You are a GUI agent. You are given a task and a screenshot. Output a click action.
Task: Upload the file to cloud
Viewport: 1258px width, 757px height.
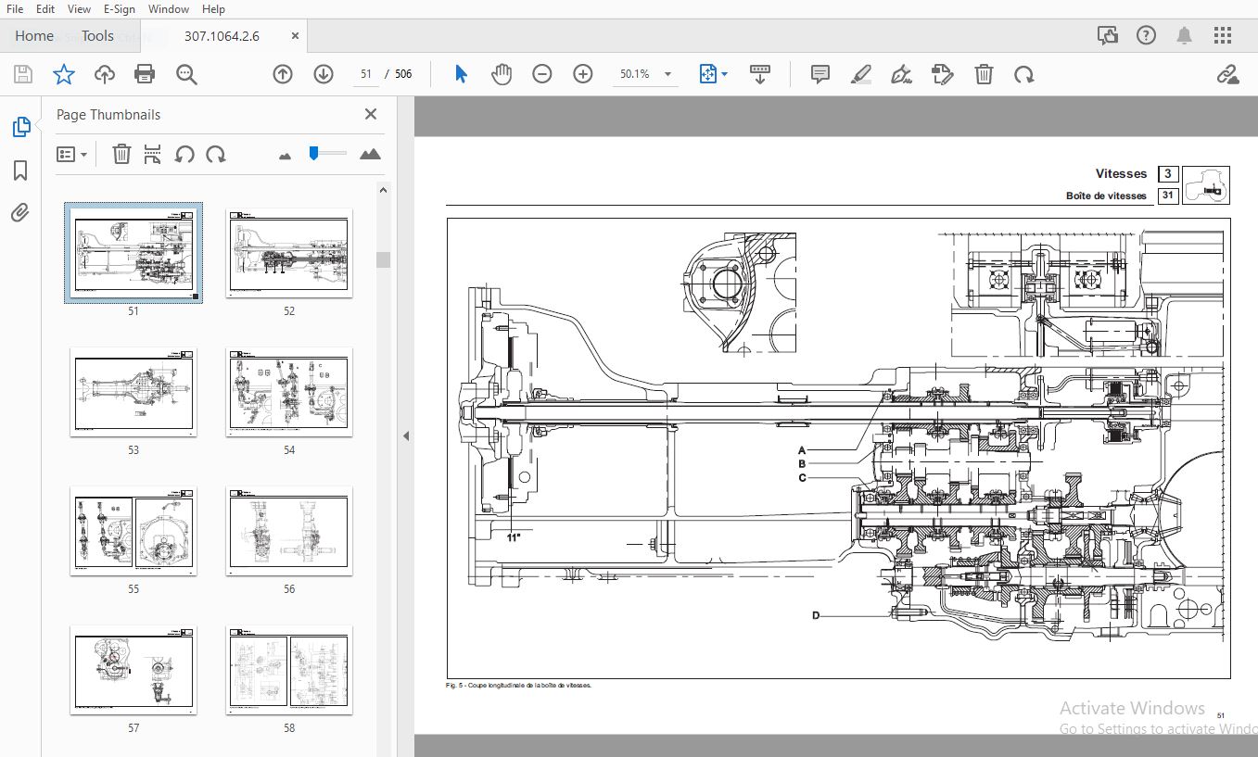coord(105,74)
